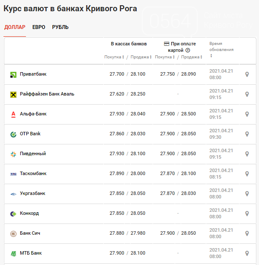
Task: Click the Конкорд bank logo icon
Action: pos(13,214)
